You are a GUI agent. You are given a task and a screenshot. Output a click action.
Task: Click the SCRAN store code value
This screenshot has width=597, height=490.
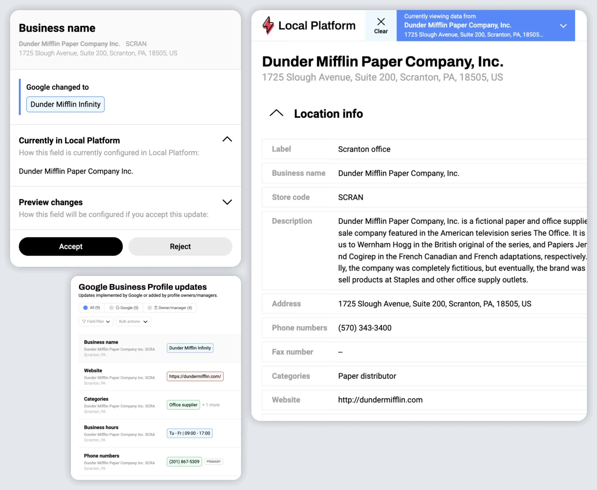[351, 197]
